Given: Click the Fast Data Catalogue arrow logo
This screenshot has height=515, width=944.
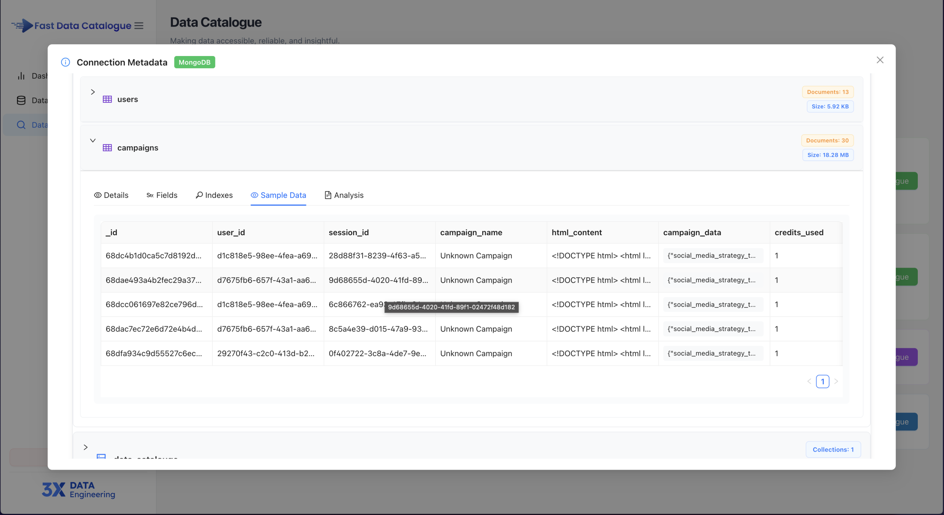Looking at the screenshot, I should coord(21,25).
